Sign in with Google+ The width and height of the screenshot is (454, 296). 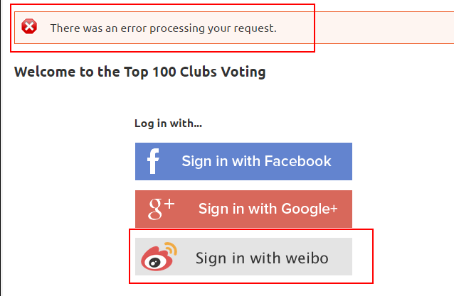(243, 209)
